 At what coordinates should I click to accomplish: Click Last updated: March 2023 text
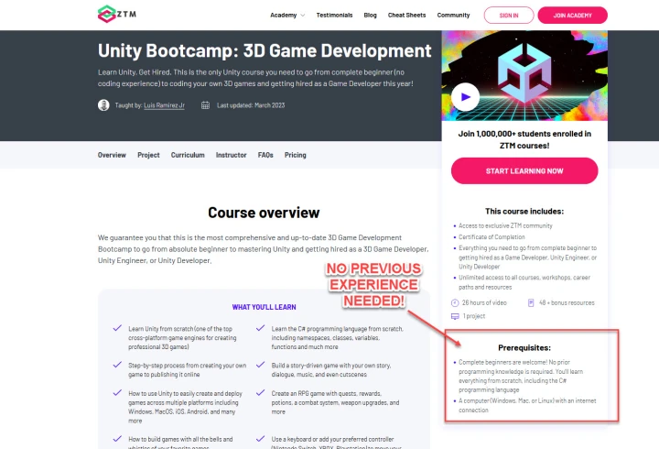point(251,105)
